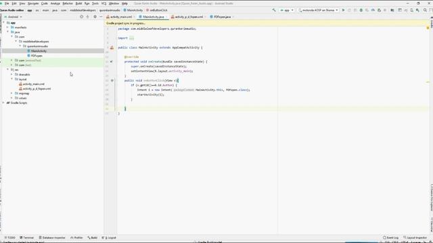Collapse the res folder
Viewport: 433px width, 243px height.
(x=7, y=70)
